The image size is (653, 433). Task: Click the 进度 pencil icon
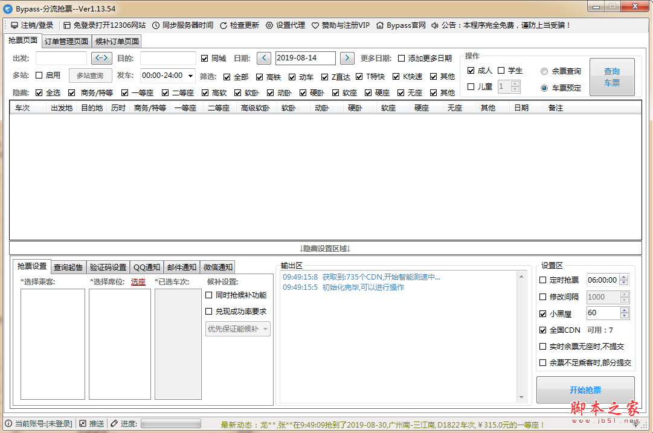(x=114, y=423)
